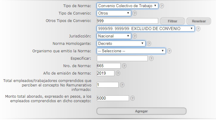
Task: Click help icon beside Organismo que emitio dropdown
Action: click(x=169, y=51)
